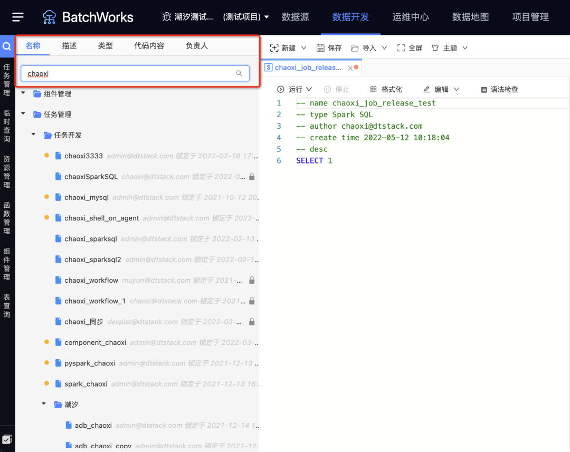Image resolution: width=570 pixels, height=452 pixels.
Task: Collapse the 任务开发 folder
Action: click(34, 135)
